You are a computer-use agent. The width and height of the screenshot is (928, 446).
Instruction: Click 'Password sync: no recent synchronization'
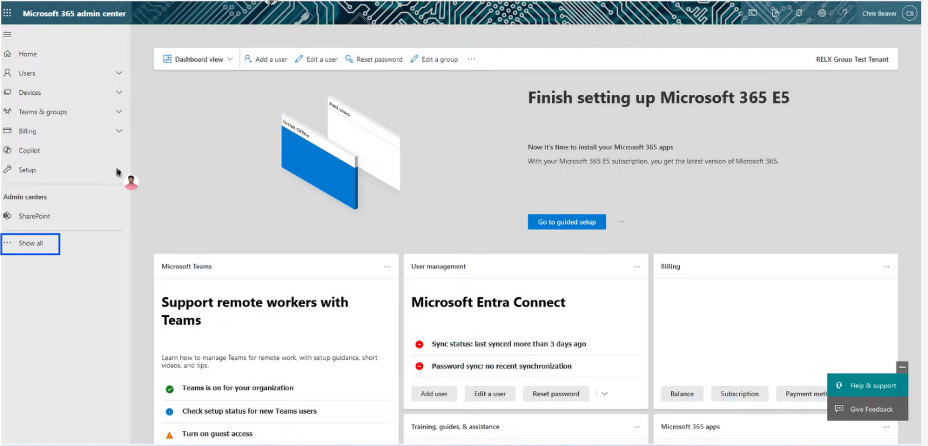pyautogui.click(x=502, y=367)
